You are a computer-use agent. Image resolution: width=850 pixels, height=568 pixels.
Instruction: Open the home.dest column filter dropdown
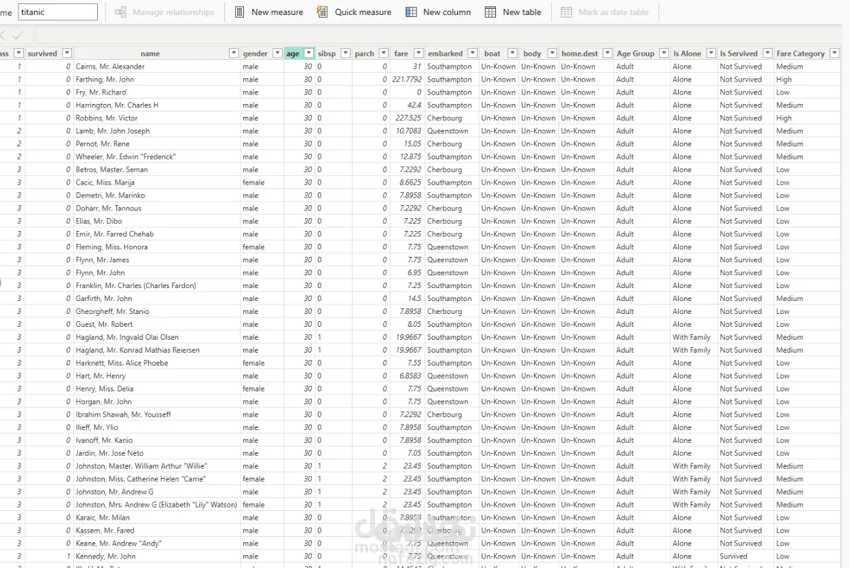pos(607,53)
